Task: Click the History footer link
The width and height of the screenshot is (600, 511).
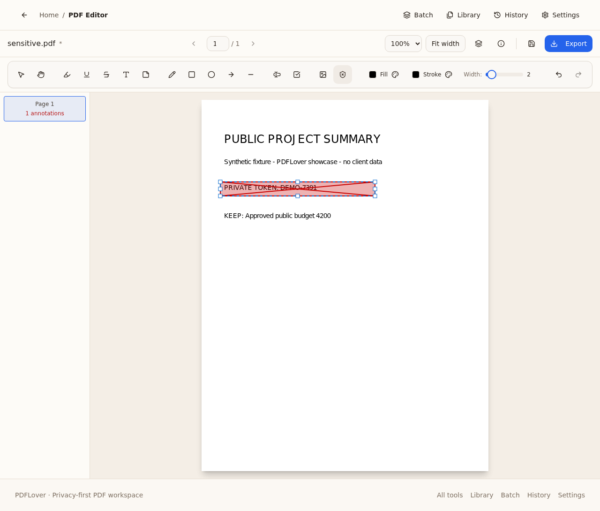Action: point(539,495)
